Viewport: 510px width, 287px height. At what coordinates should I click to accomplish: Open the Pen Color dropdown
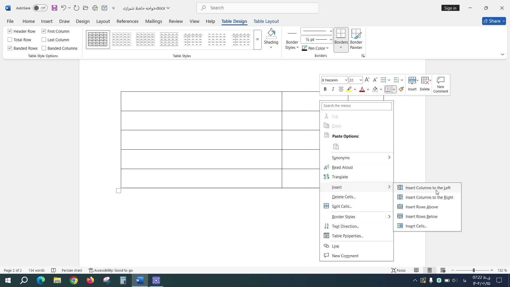(x=328, y=48)
